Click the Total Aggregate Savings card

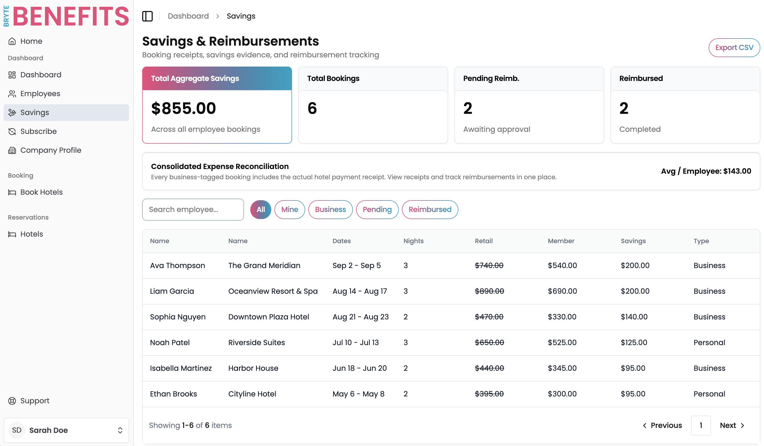217,105
